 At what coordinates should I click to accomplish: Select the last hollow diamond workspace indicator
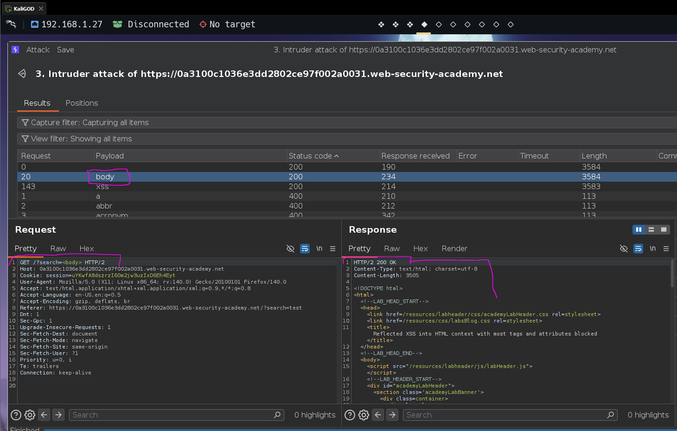click(511, 25)
